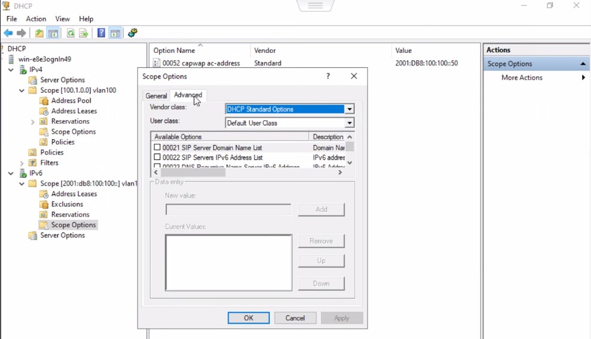Select the Advanced tab
This screenshot has height=339, width=591.
[x=188, y=95]
